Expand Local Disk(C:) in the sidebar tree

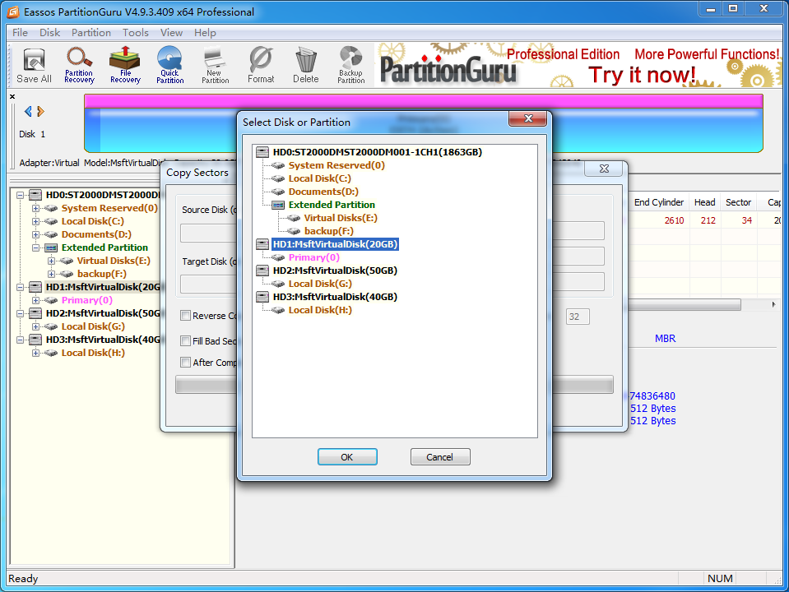pyautogui.click(x=35, y=221)
